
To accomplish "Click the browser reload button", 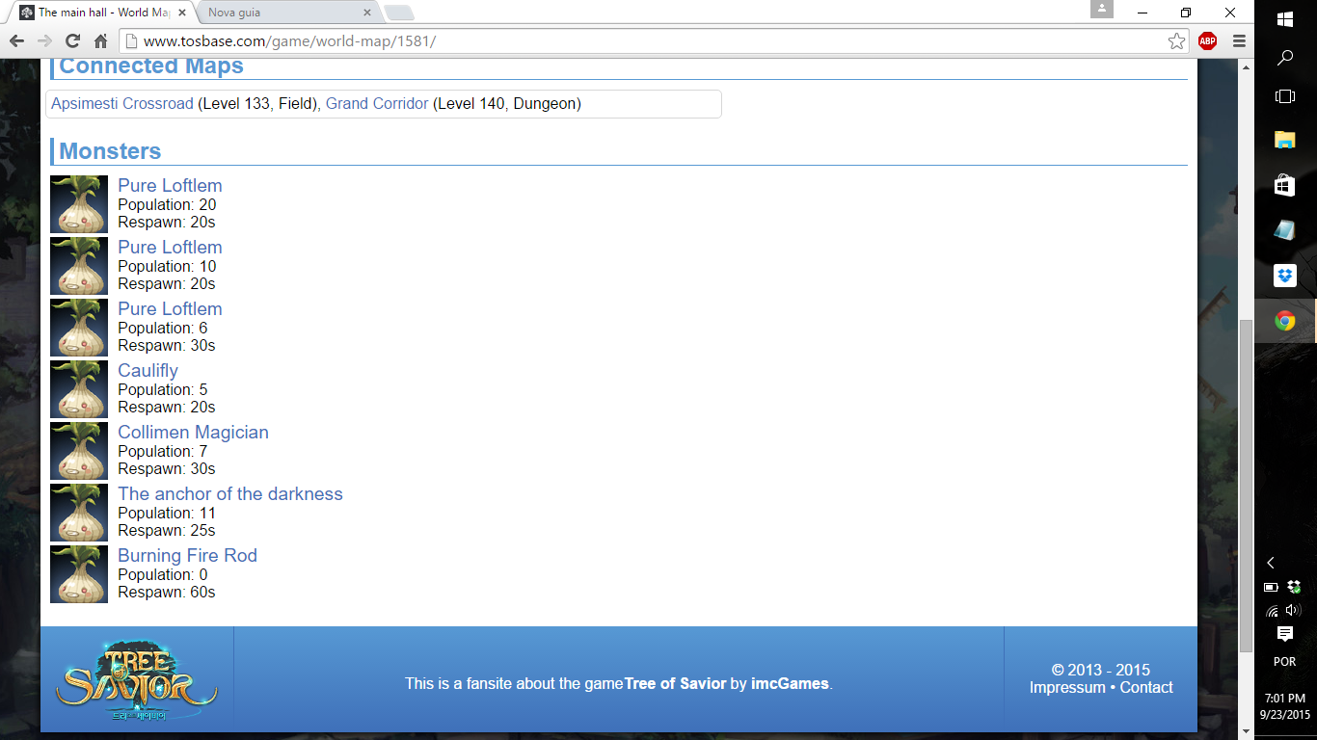I will click(x=72, y=41).
